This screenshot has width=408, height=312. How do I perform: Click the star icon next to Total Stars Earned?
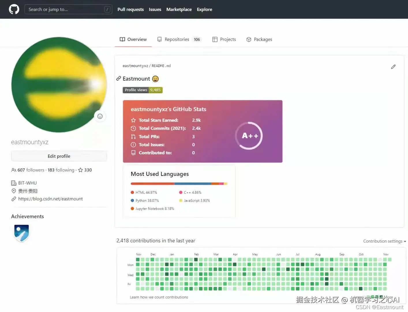[x=133, y=120]
